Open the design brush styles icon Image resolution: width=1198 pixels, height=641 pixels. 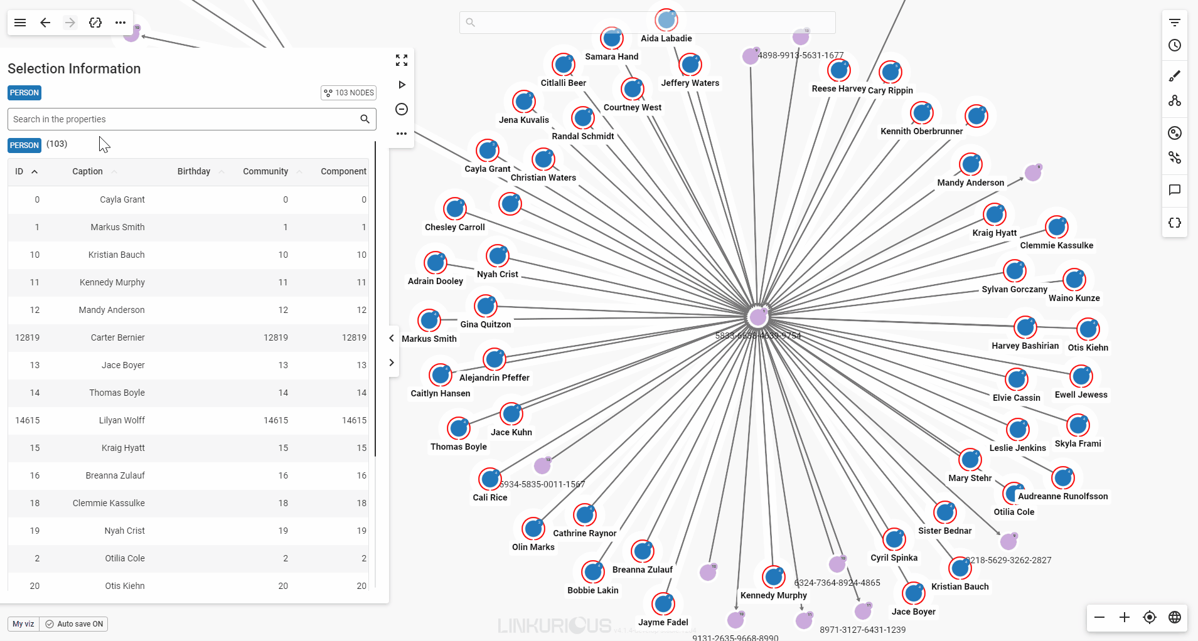(1174, 76)
